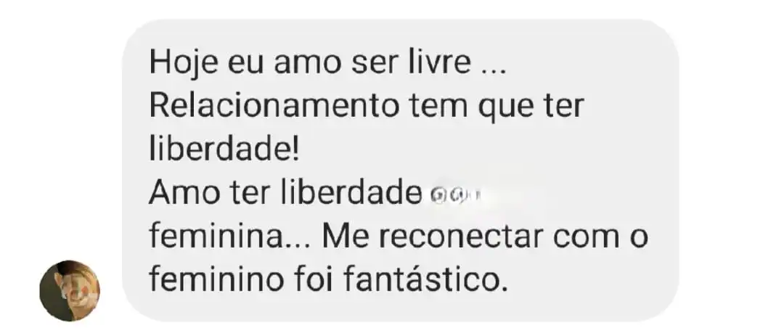This screenshot has width=784, height=336.
Task: Click the word 'feminino' on the last line
Action: click(217, 280)
